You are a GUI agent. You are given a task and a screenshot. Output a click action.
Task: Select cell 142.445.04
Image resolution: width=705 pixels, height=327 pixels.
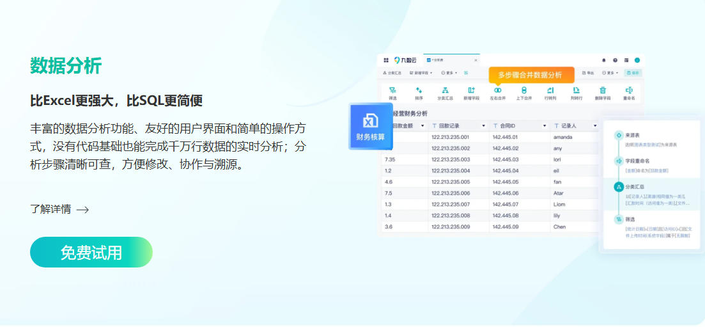[x=520, y=171]
